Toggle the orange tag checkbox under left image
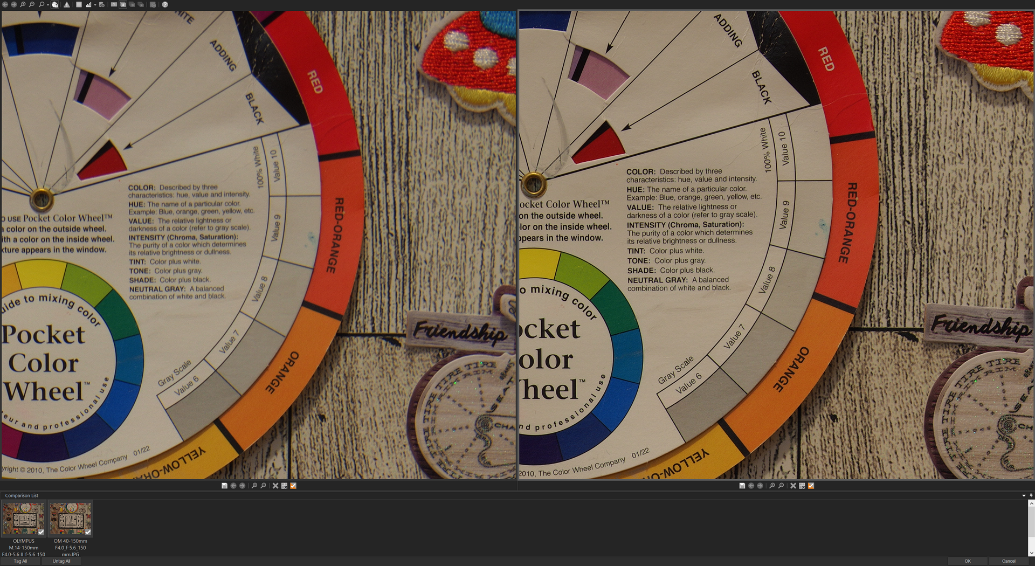 tap(293, 486)
